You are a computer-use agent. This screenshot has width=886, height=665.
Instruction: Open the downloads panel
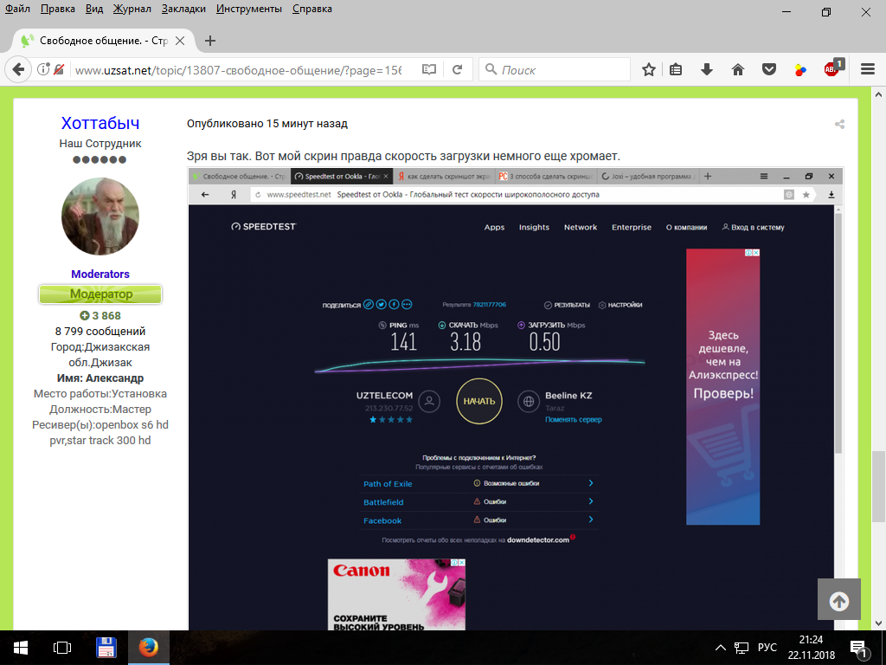coord(706,69)
